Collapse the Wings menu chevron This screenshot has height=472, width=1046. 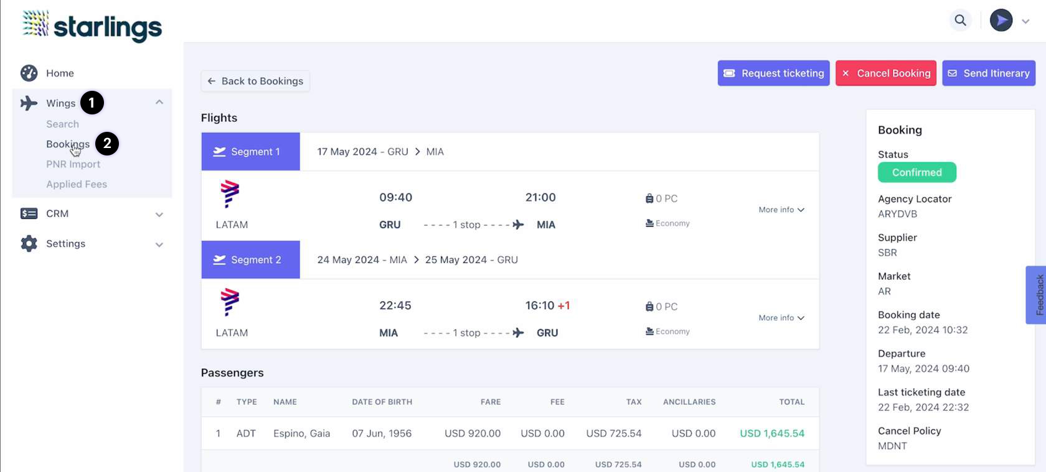point(159,103)
